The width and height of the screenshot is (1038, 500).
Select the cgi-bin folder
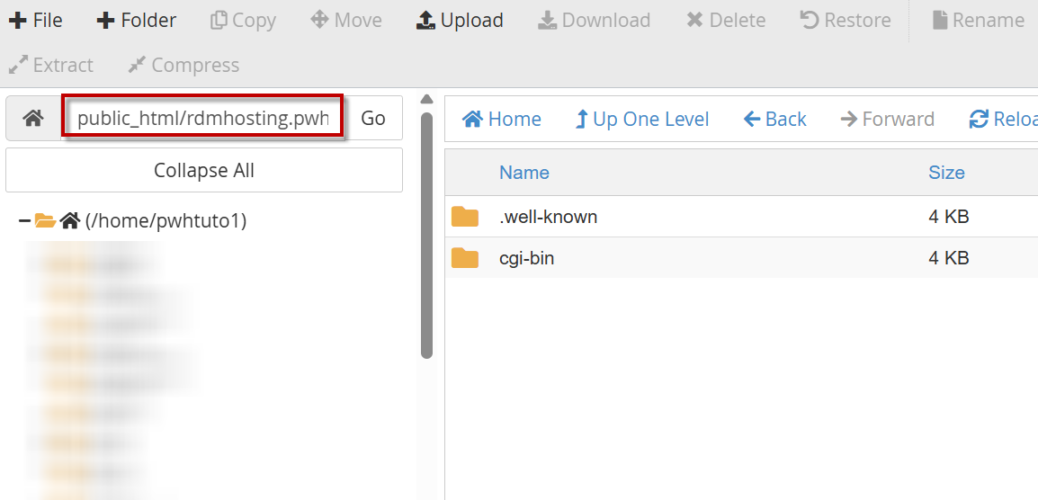tap(526, 258)
